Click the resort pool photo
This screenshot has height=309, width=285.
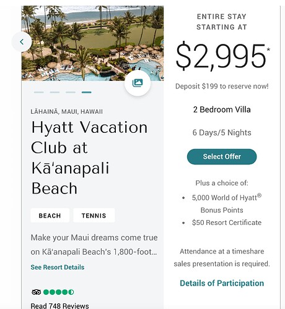pyautogui.click(x=92, y=43)
